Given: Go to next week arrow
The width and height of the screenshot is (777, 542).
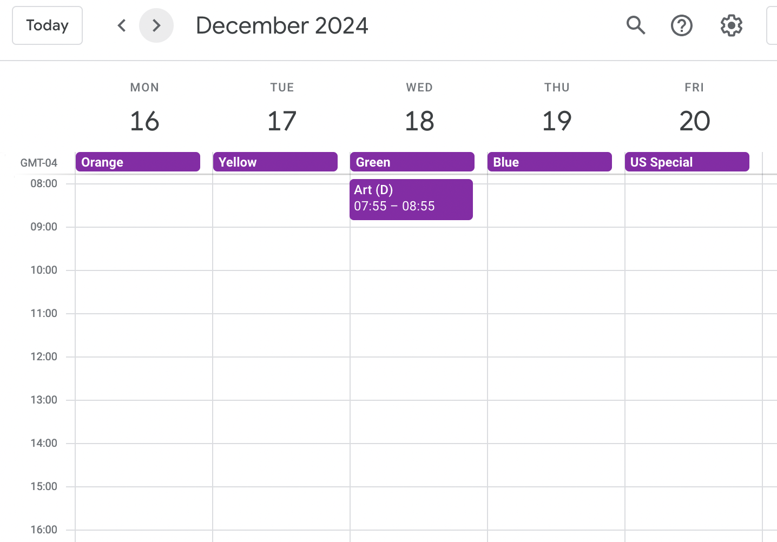Looking at the screenshot, I should pyautogui.click(x=156, y=25).
